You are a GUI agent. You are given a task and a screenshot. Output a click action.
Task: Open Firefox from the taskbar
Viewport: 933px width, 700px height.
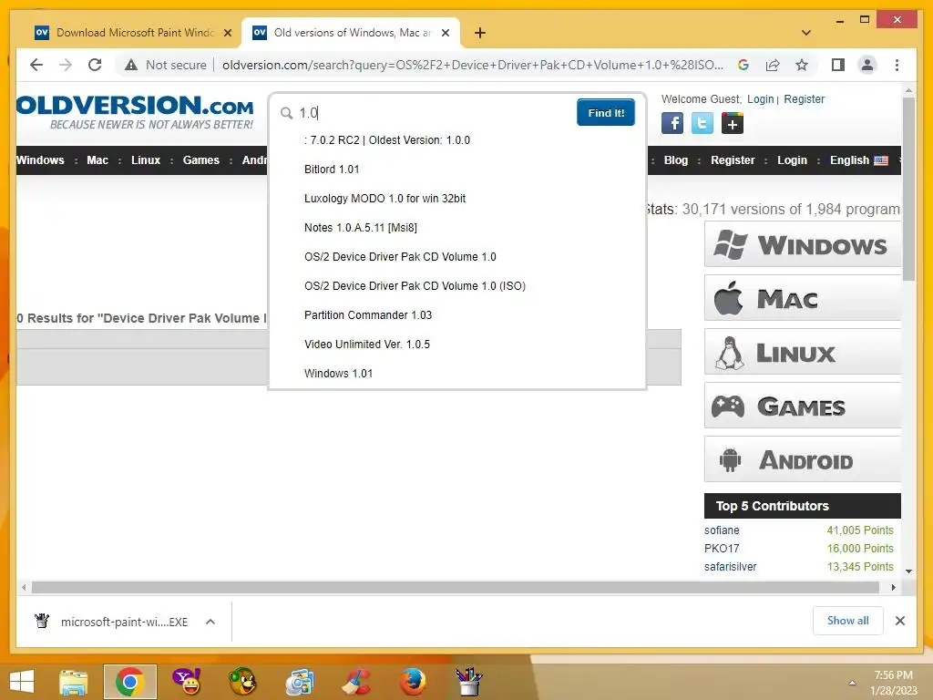[x=413, y=682]
